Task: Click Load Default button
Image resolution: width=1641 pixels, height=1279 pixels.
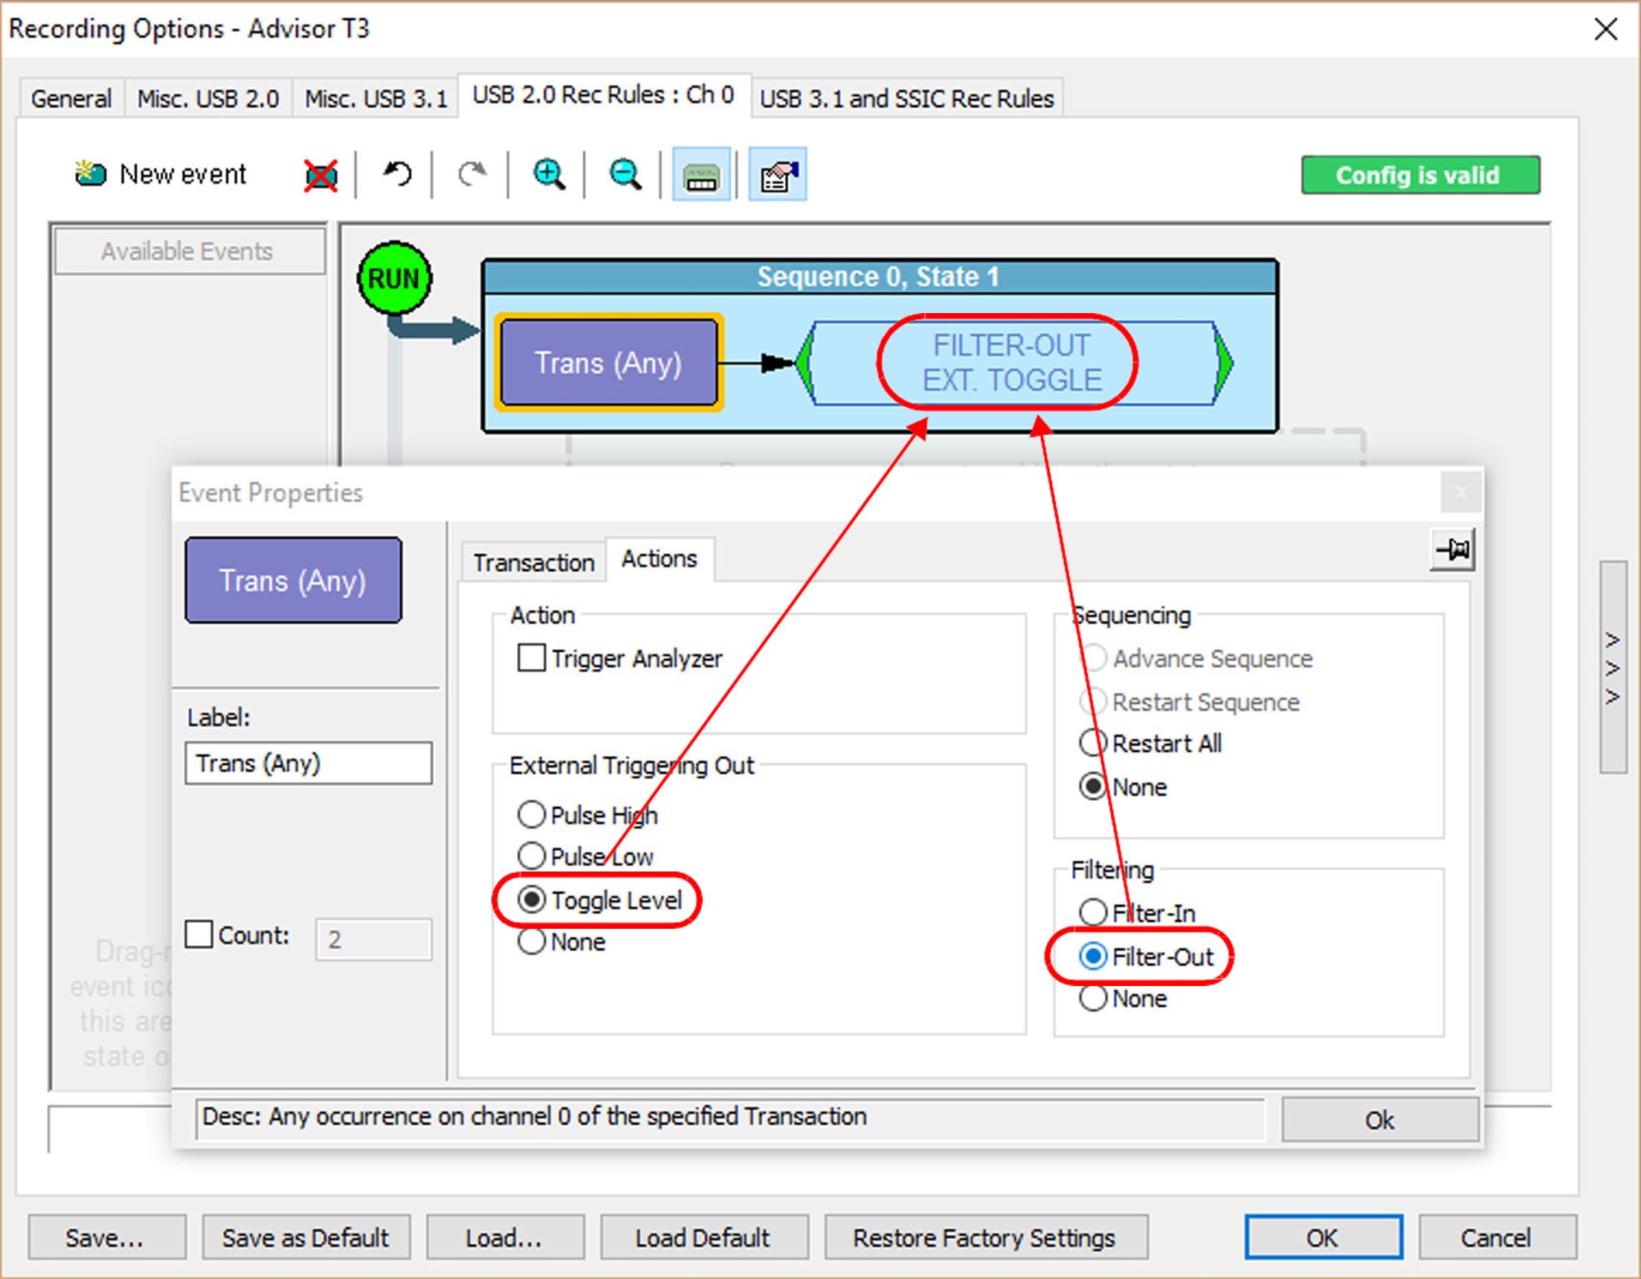Action: pyautogui.click(x=704, y=1237)
